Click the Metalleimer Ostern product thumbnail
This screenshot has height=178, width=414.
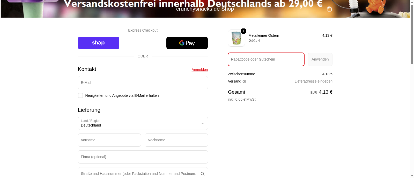[x=236, y=38]
